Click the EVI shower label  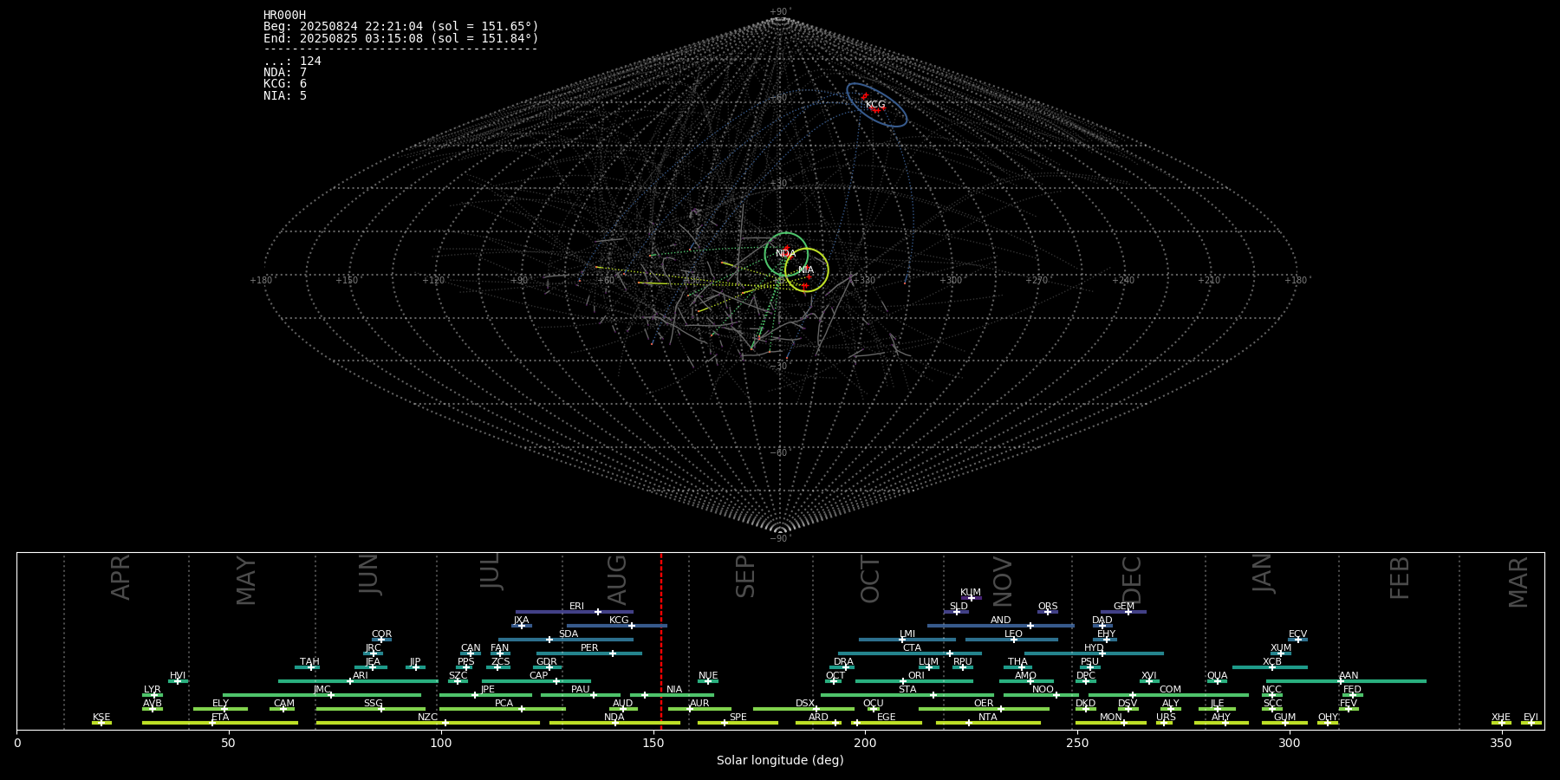tap(1531, 718)
